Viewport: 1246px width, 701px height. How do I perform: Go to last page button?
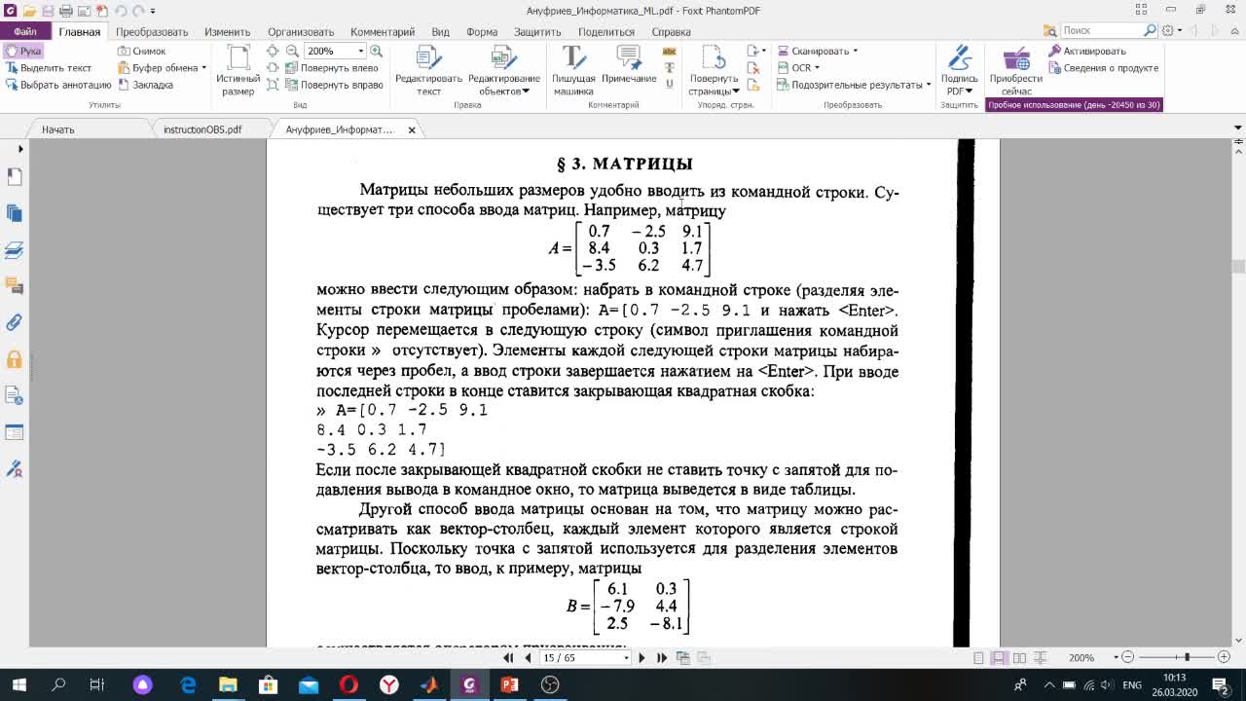pyautogui.click(x=662, y=658)
